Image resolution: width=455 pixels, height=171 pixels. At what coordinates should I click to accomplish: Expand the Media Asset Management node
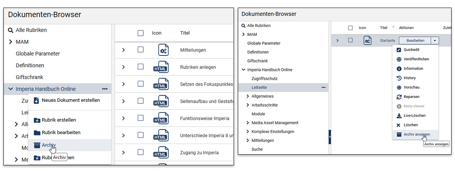[248, 123]
